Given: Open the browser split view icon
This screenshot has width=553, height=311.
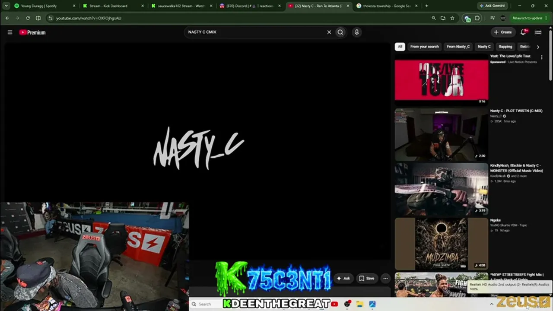Looking at the screenshot, I should pyautogui.click(x=38, y=18).
